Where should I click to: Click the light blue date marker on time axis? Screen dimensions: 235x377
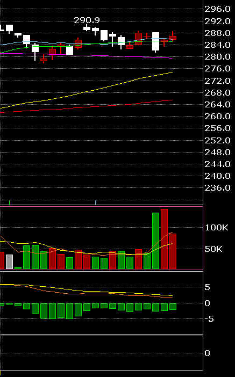point(95,202)
